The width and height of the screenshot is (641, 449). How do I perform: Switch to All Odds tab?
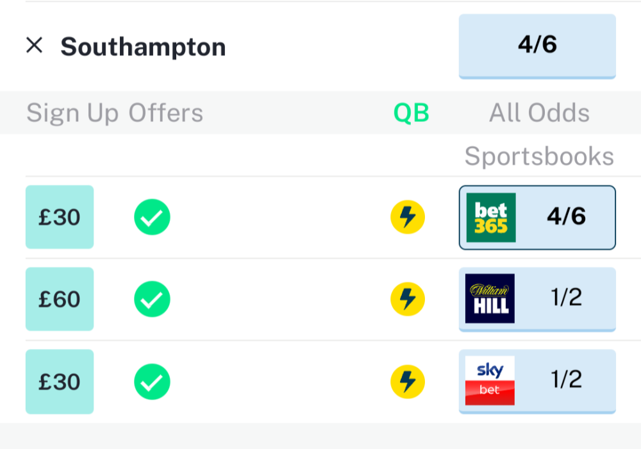click(x=539, y=113)
